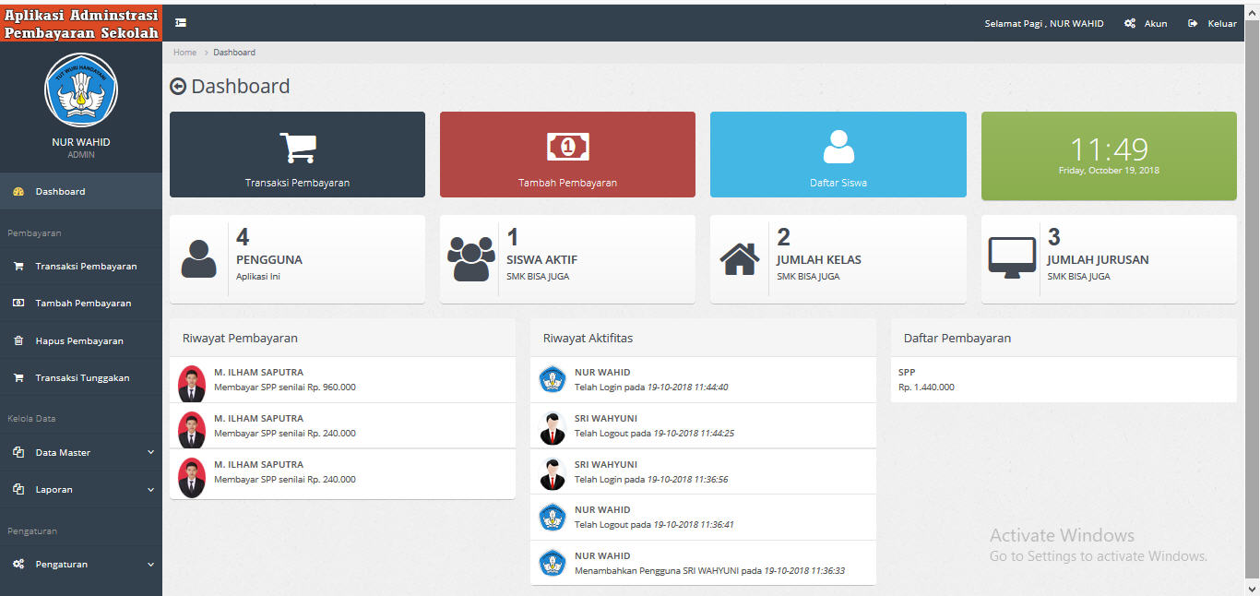Click the shopping cart on Transaksi Pembayaran tile
1260x596 pixels.
[296, 146]
